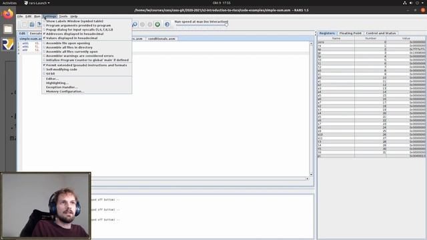Enable Assemble all files in directory

87,47
